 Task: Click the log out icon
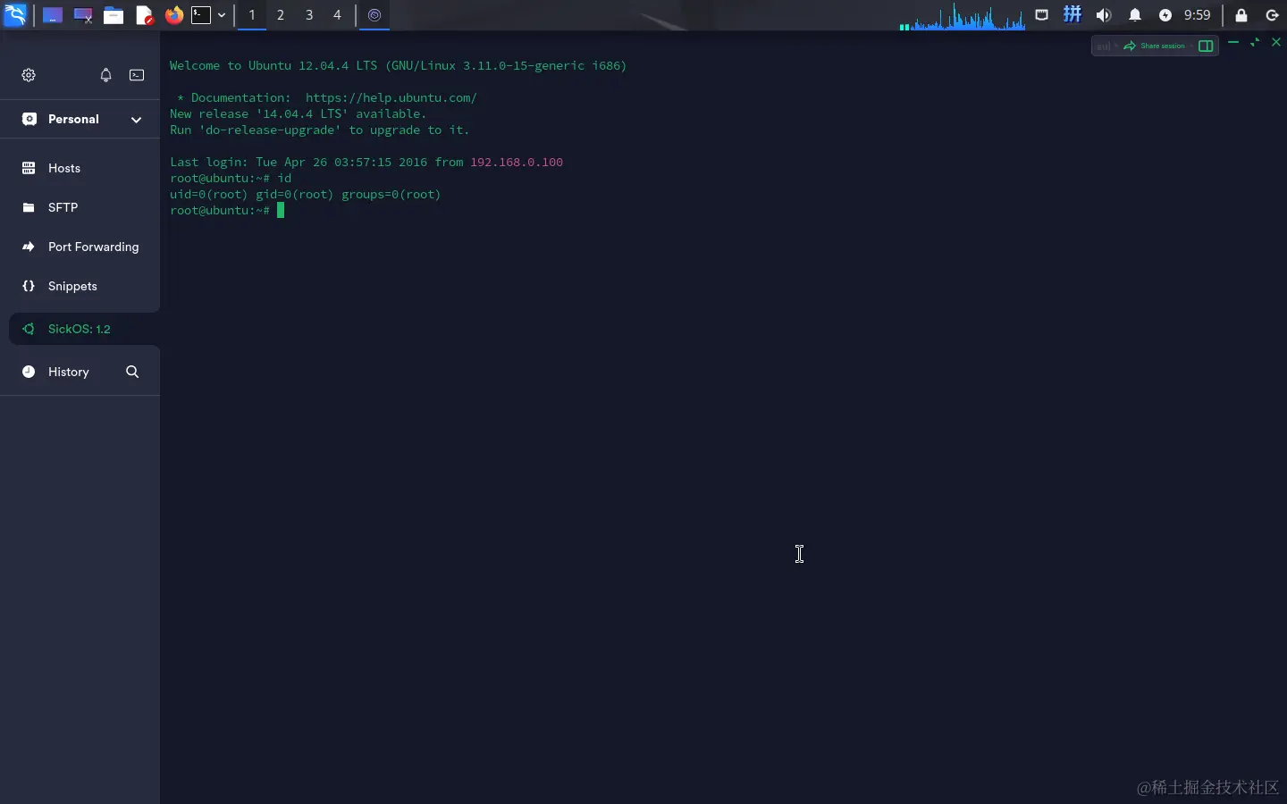pyautogui.click(x=1273, y=15)
